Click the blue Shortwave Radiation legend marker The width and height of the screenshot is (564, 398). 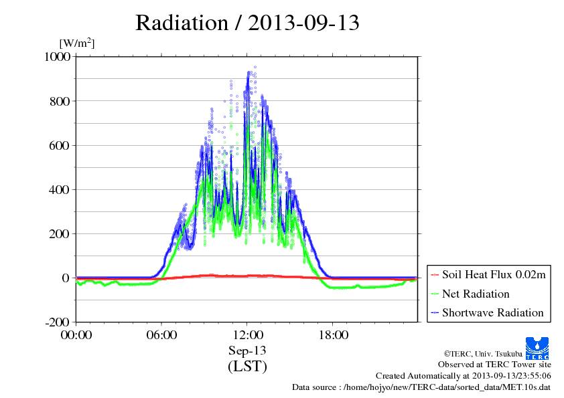(435, 312)
